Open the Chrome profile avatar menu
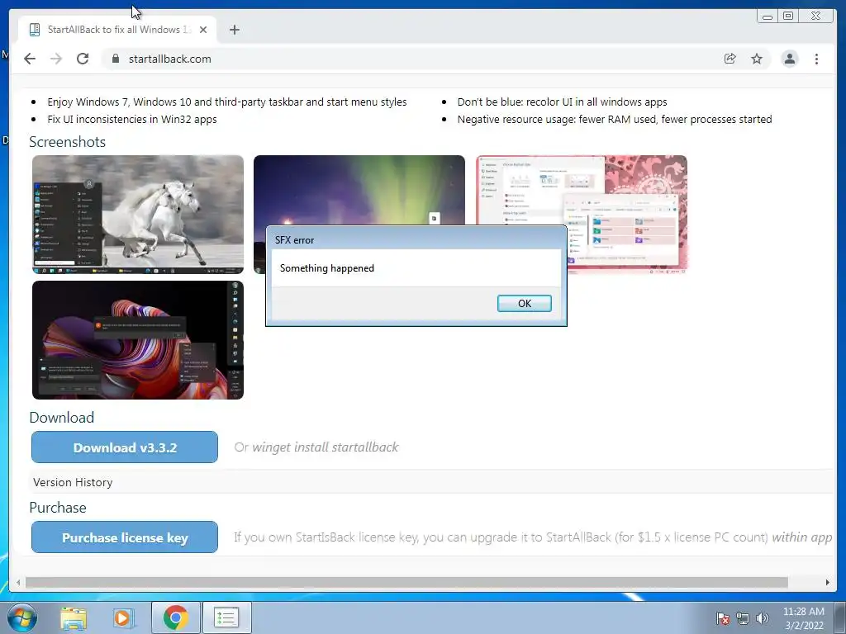The width and height of the screenshot is (846, 634). (789, 59)
